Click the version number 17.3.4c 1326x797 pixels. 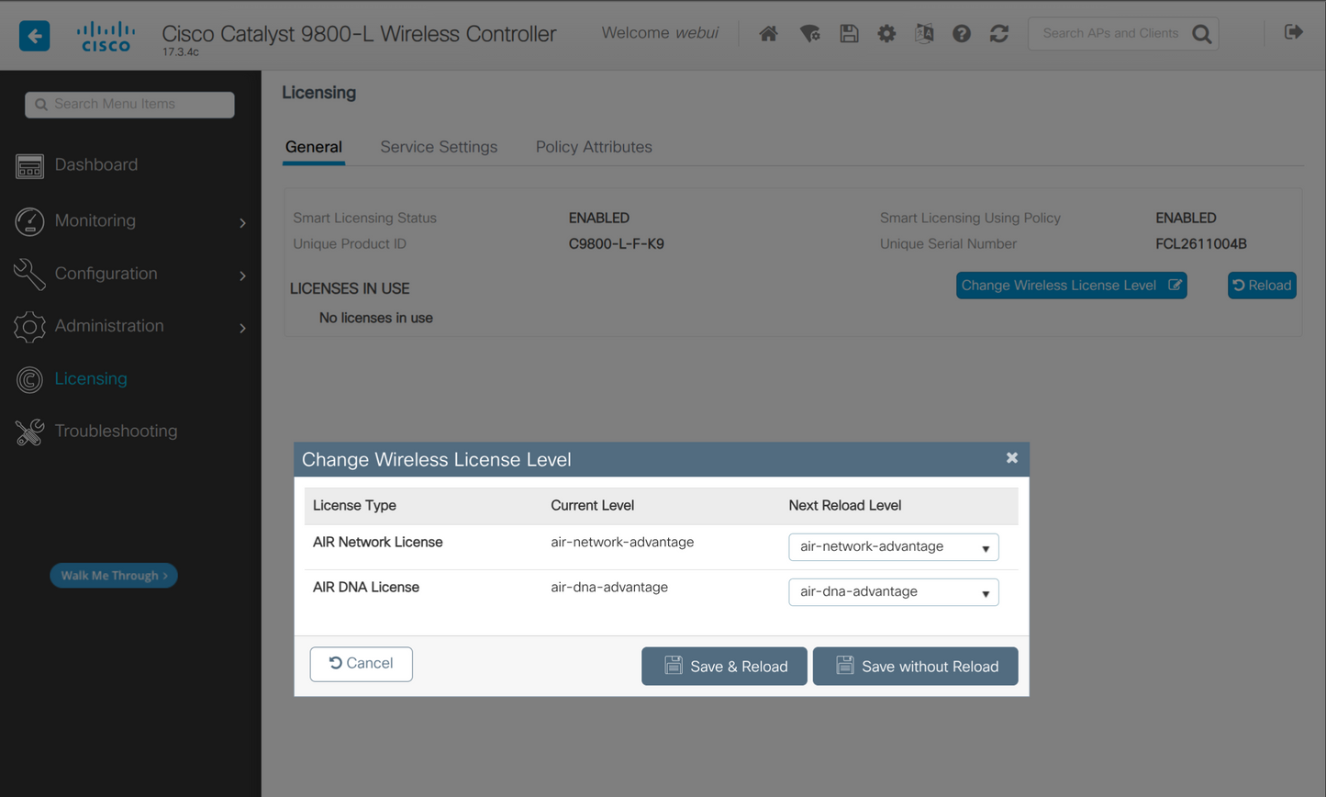(x=181, y=52)
